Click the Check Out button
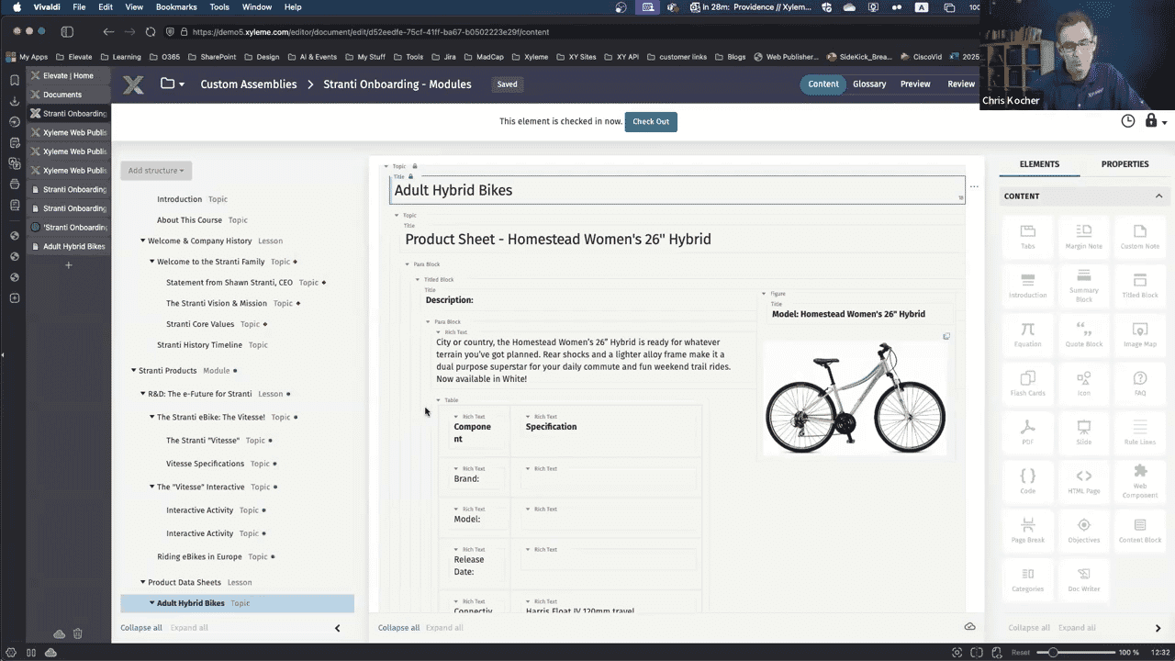 tap(651, 121)
